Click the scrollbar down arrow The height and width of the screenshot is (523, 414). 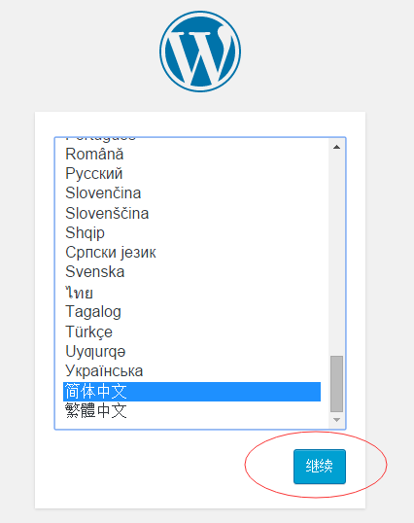coord(336,420)
